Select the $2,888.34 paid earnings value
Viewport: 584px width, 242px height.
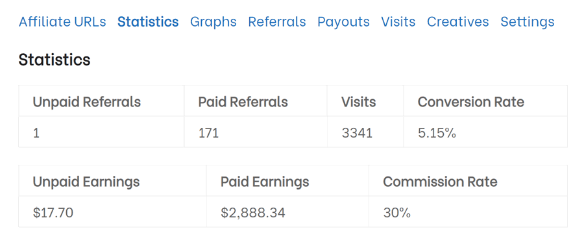(x=253, y=213)
